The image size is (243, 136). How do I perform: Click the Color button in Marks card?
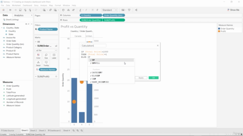[x=38, y=56]
